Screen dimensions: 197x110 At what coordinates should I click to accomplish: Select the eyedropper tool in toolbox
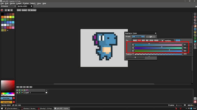195,23
